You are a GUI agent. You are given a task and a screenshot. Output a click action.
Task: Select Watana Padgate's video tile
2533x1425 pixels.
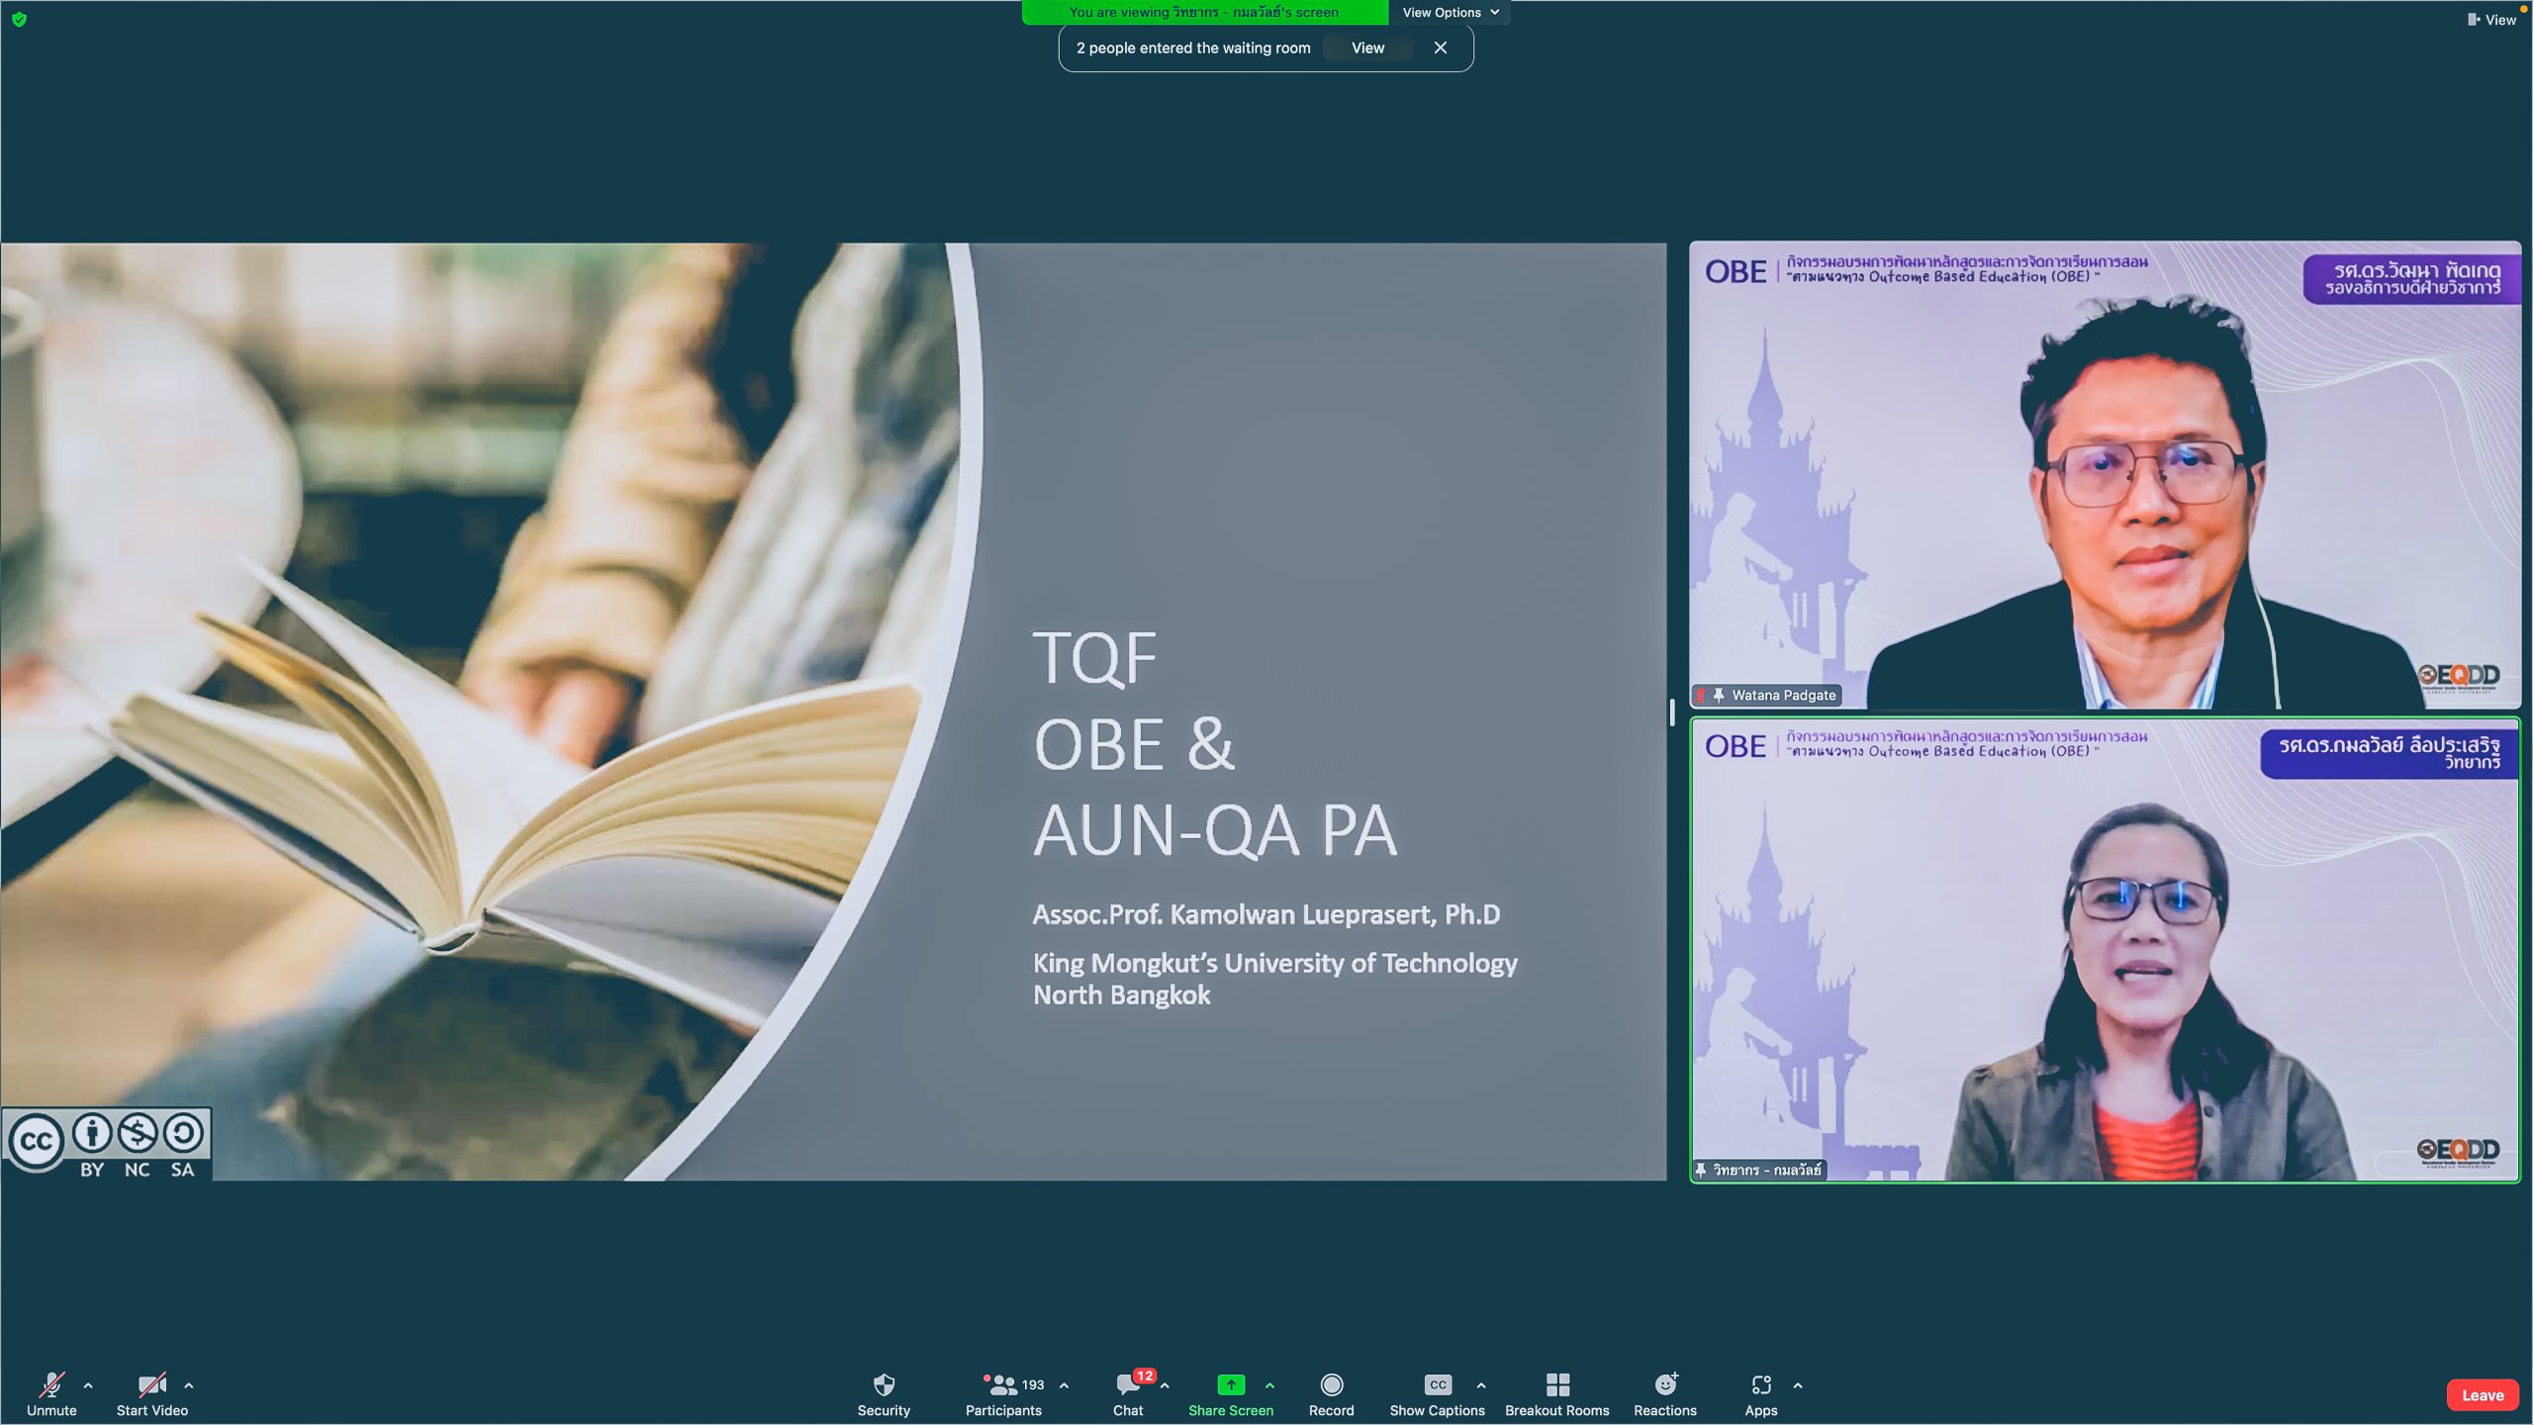click(x=2105, y=475)
